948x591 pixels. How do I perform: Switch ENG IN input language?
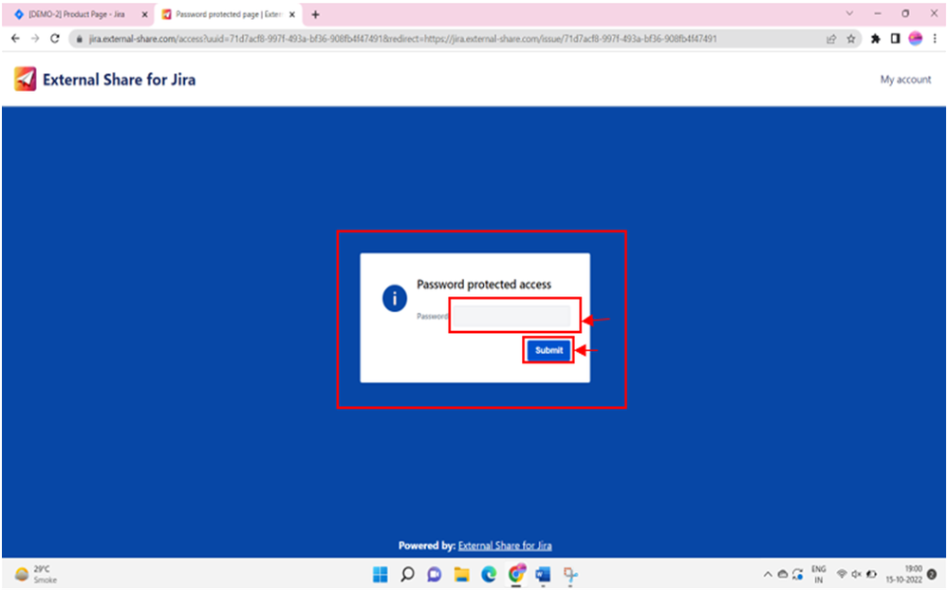tap(819, 574)
